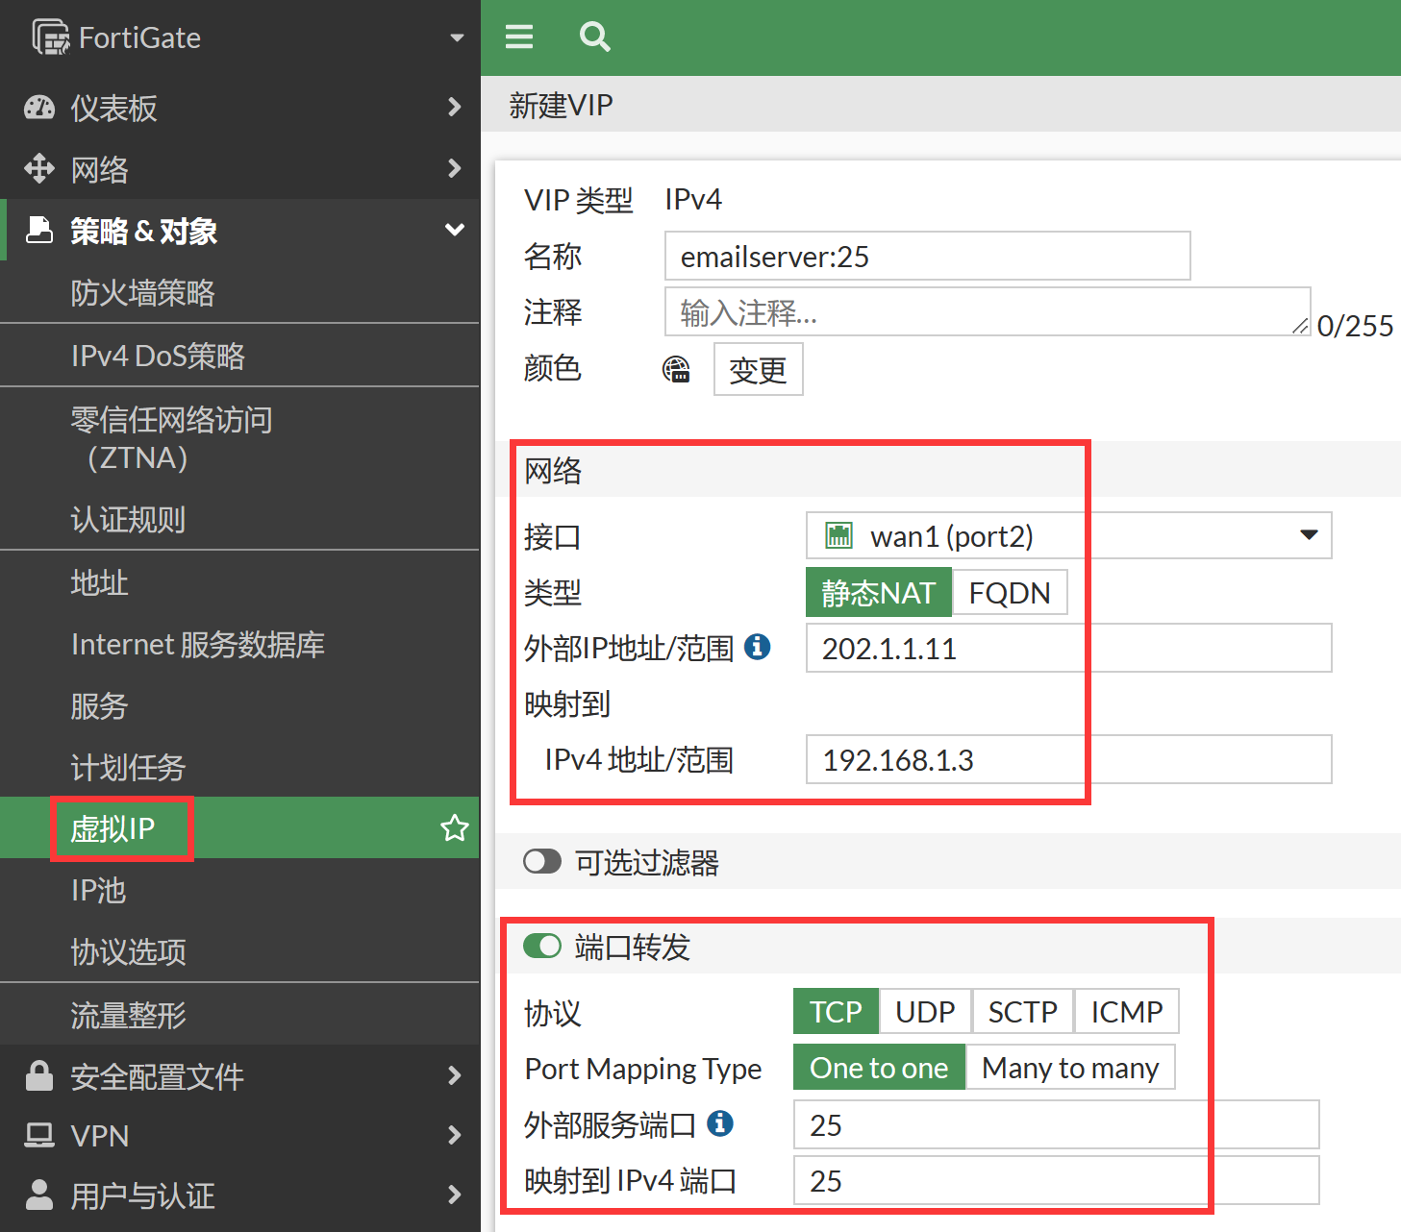Click the favorite star beside 虚拟IP
Image resolution: width=1401 pixels, height=1232 pixels.
(x=454, y=828)
